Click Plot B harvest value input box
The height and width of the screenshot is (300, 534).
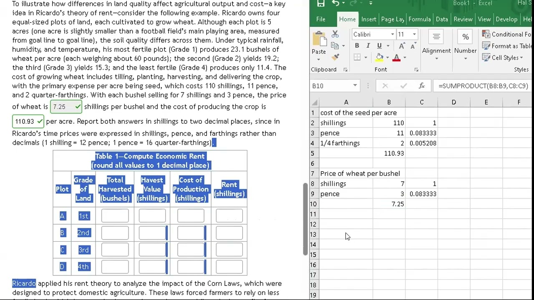[152, 233]
